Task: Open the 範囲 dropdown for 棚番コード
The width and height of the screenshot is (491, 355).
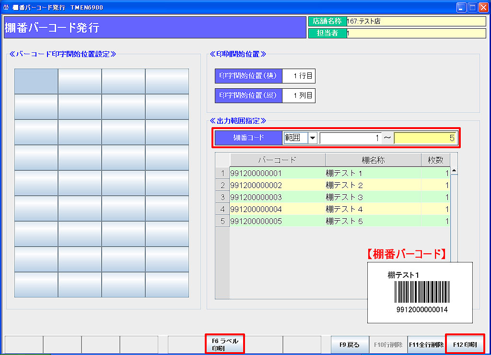Action: 313,138
